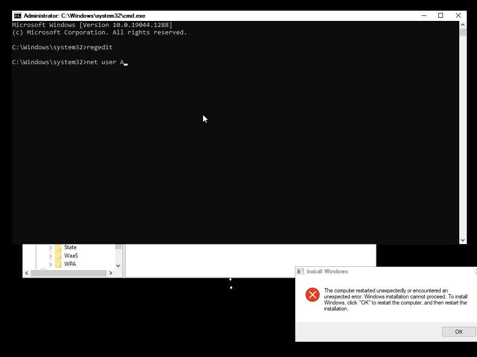The image size is (477, 357).
Task: Click the cmd vertical scrollbar thumb
Action: pos(463,32)
